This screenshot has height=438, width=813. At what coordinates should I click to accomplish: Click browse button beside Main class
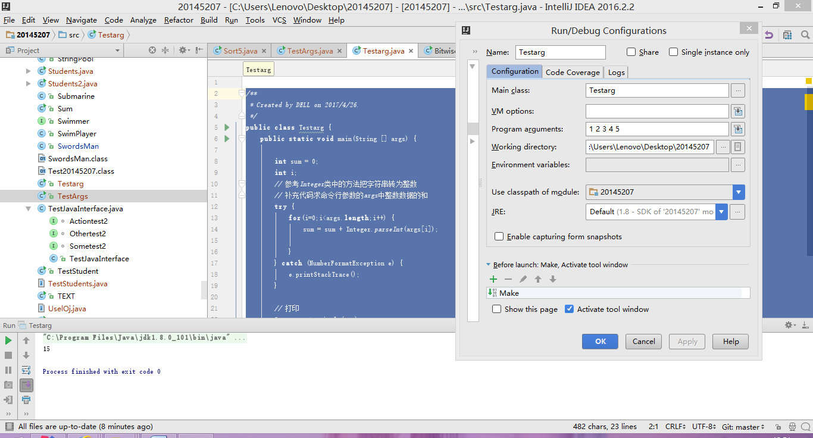(737, 90)
